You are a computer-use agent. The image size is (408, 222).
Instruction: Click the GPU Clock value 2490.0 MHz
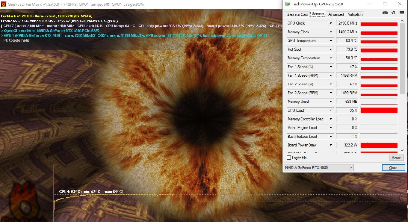(x=347, y=23)
